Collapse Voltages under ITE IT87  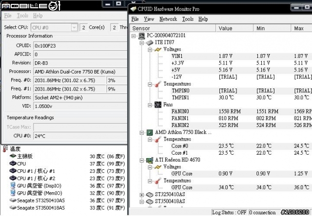[150, 50]
